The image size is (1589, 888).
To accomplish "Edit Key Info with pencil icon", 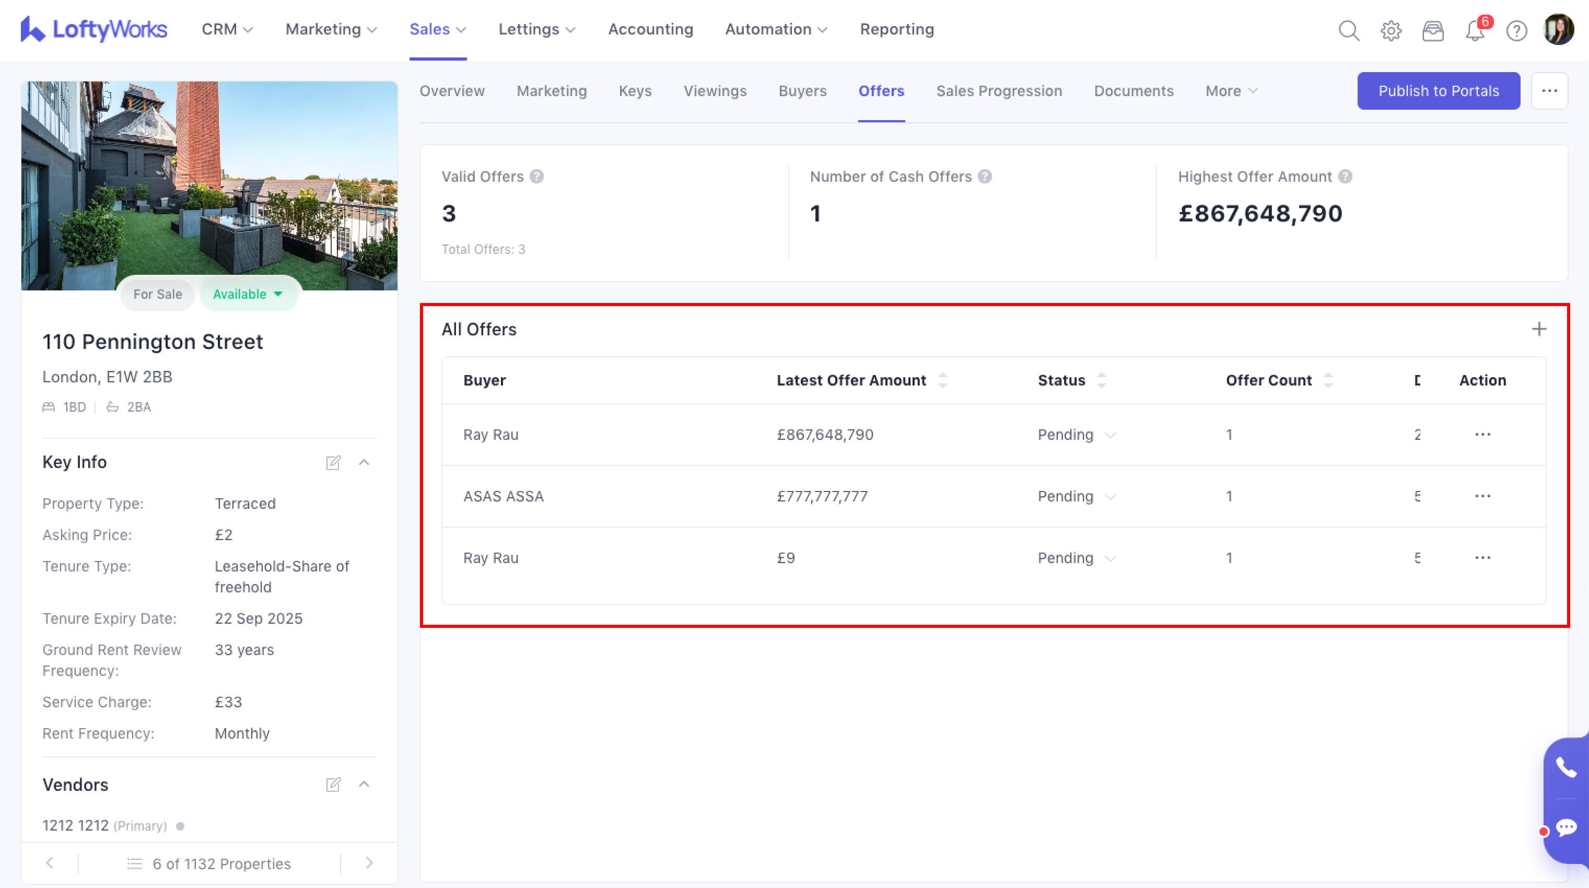I will click(333, 462).
